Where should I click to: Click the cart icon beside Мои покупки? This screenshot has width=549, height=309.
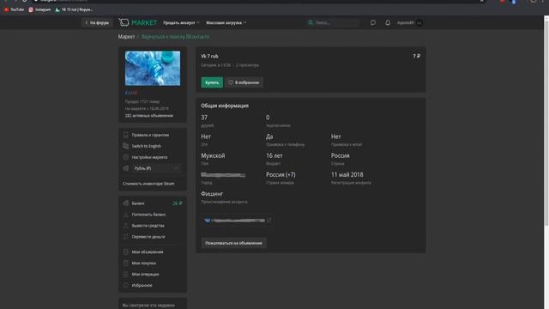pos(126,264)
